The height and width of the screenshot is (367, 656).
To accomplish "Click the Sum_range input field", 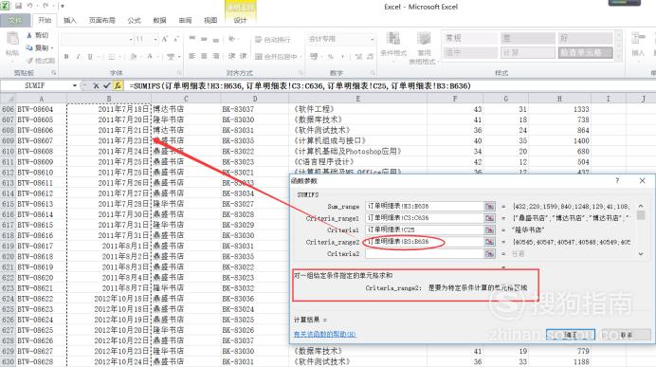I will [425, 206].
